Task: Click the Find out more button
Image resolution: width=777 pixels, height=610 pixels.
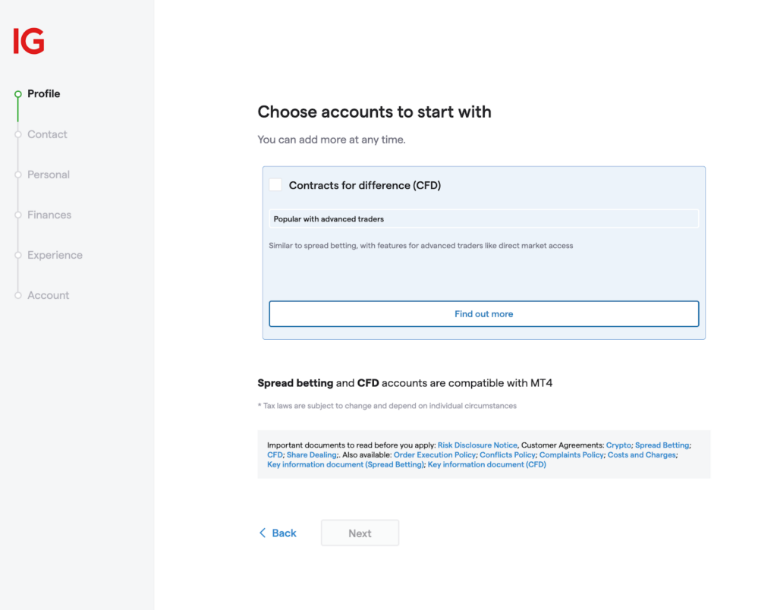Action: tap(483, 314)
